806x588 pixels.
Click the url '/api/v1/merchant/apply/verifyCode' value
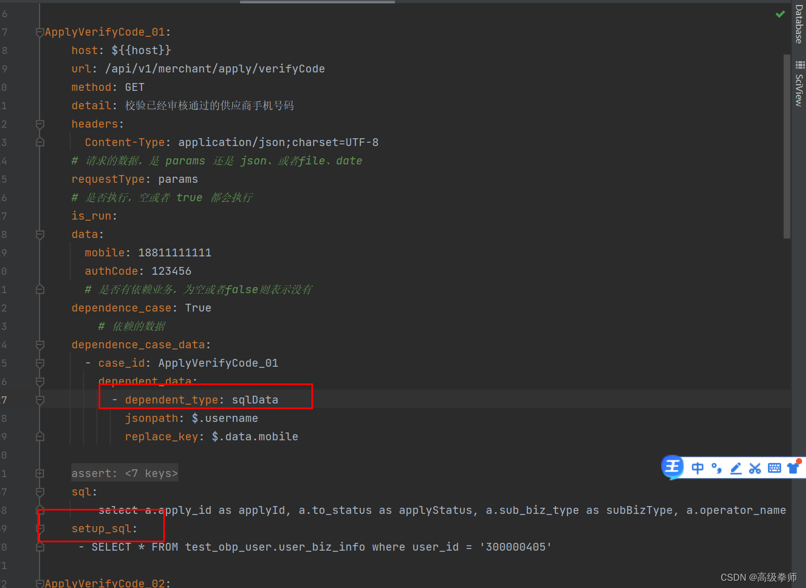point(215,69)
